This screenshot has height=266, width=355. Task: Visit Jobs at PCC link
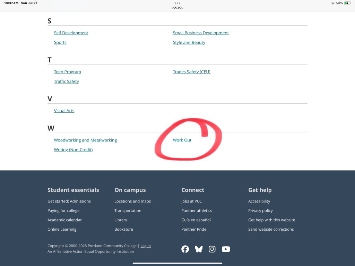(191, 201)
